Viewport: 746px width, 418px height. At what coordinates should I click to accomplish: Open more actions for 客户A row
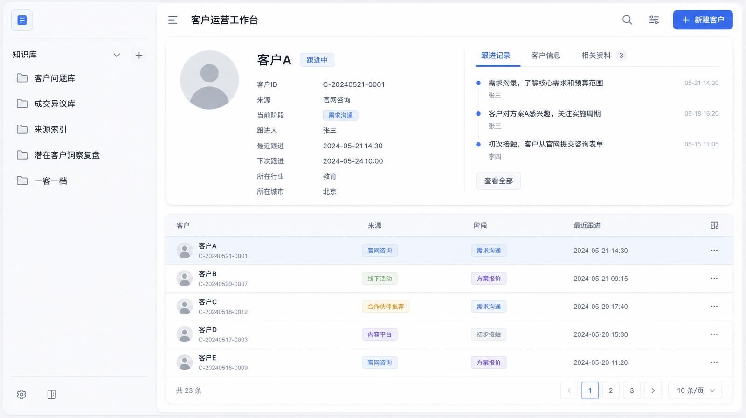714,251
